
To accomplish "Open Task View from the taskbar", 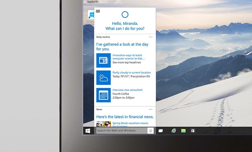I will click(x=161, y=130).
